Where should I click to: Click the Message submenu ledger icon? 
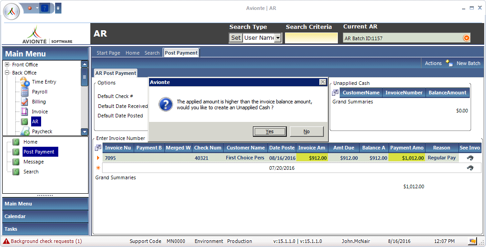pos(16,162)
